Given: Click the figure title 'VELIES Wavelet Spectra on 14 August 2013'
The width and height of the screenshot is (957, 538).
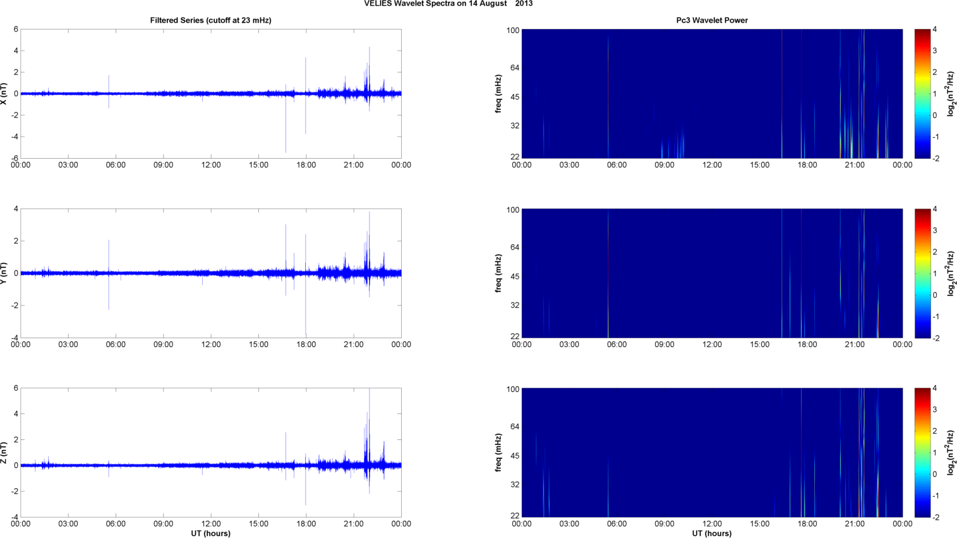Looking at the screenshot, I should click(x=448, y=4).
